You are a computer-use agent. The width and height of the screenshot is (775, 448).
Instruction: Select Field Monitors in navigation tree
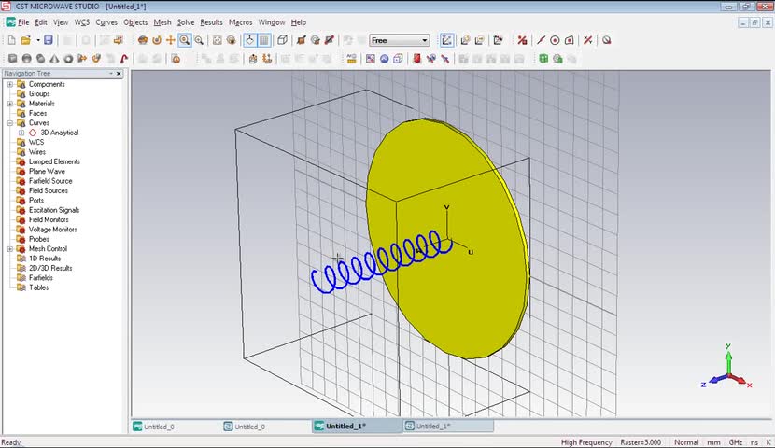click(49, 219)
